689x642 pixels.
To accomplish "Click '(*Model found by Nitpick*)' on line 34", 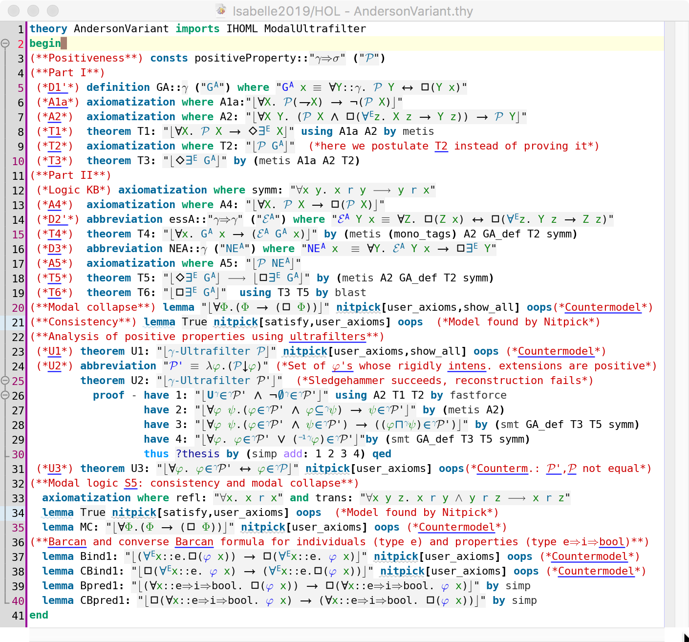I will (416, 513).
